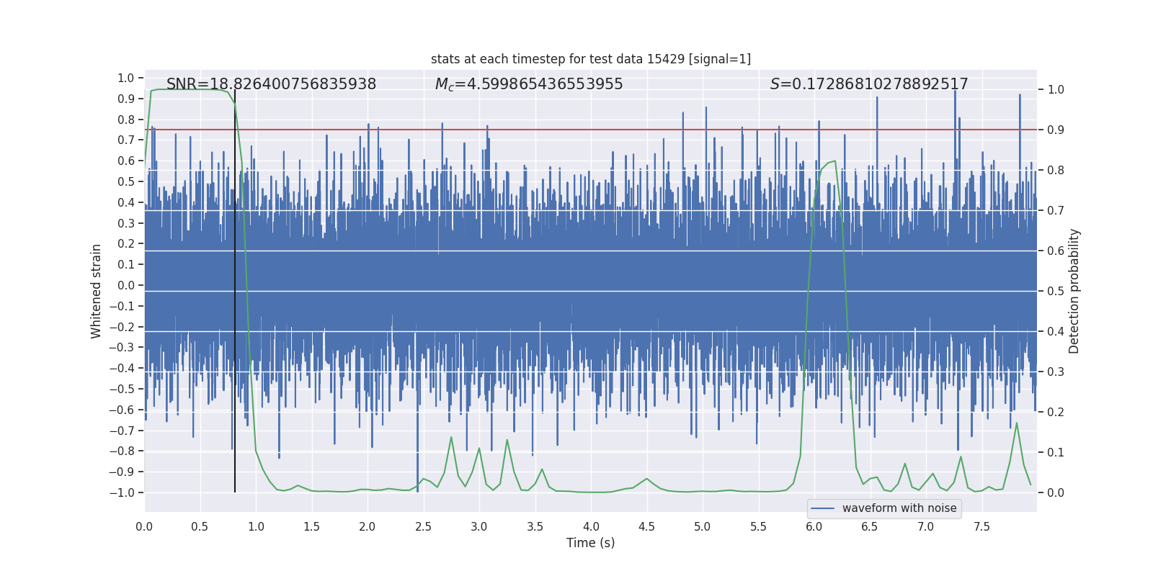Screen dimensions: 1153x576
Task: Click the green curve's peak near 6.2 seconds
Action: 834,161
